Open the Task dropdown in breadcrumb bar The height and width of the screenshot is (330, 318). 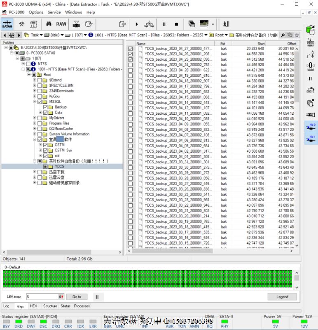(34, 35)
